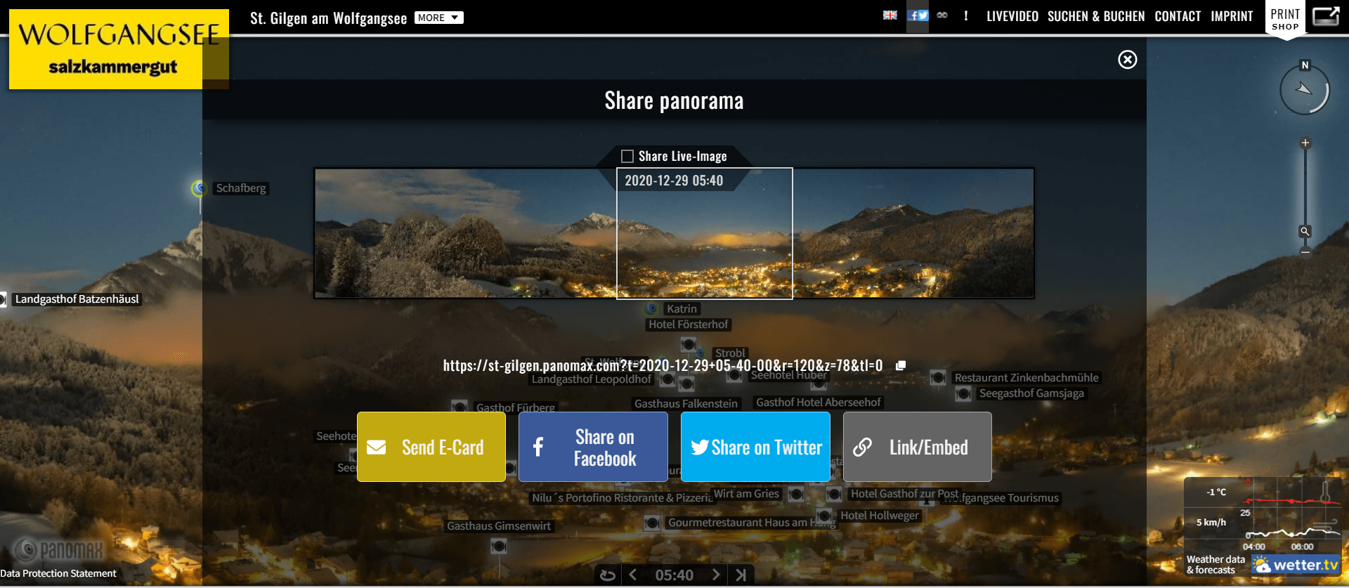This screenshot has width=1349, height=588.
Task: Click the Restaurant Zinkenbachmühle marker icon
Action: 938,378
